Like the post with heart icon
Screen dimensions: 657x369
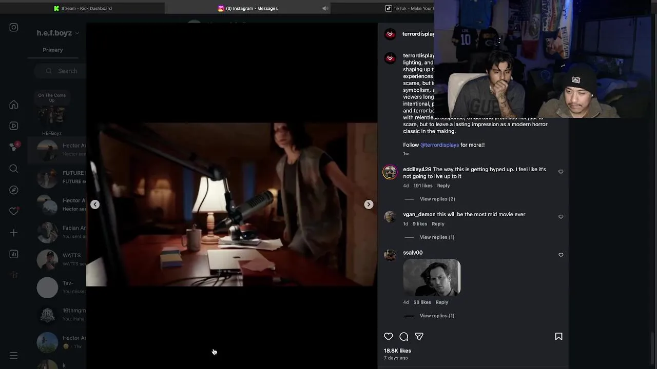[x=389, y=337]
